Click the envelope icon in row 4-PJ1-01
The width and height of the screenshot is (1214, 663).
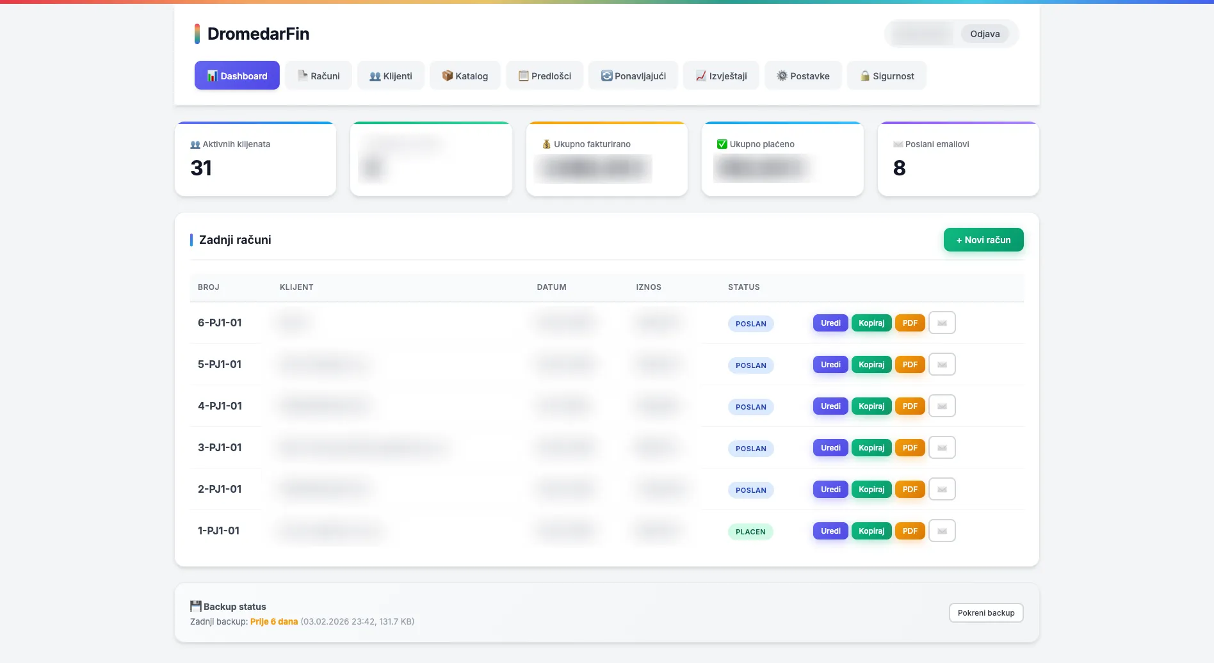[942, 406]
